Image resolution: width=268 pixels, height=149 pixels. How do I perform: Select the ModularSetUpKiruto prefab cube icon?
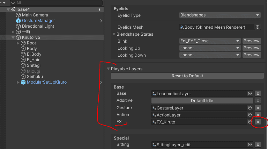coord(23,83)
